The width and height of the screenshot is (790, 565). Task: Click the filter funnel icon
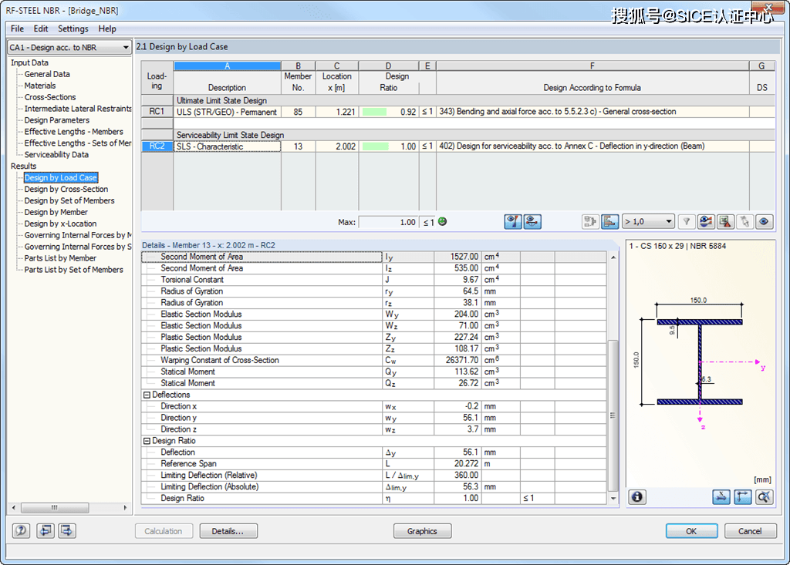[x=686, y=222]
